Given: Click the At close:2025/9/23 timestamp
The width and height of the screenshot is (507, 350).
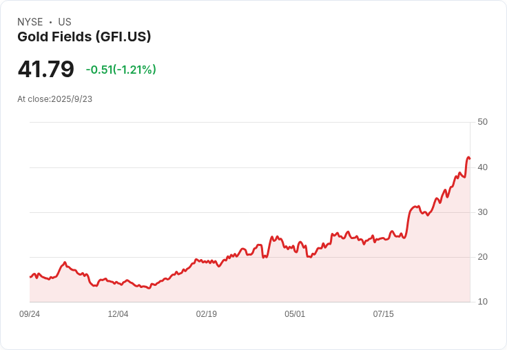Looking at the screenshot, I should pos(54,99).
